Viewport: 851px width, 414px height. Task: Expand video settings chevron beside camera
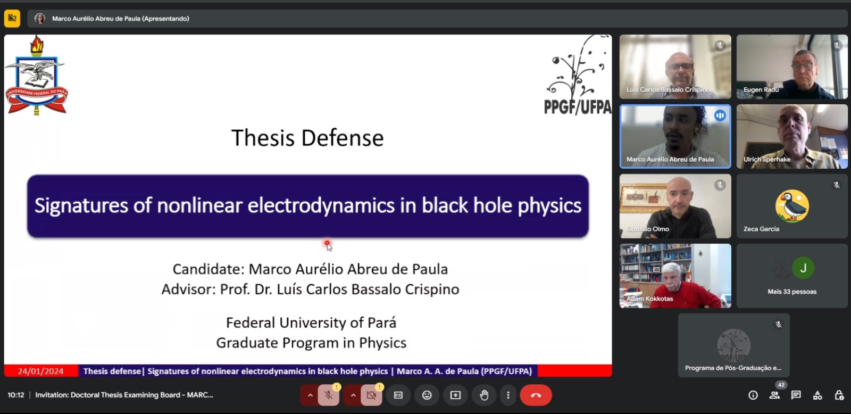tap(353, 395)
